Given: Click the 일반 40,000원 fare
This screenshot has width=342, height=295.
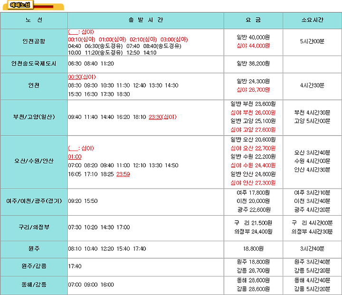Looking at the screenshot, I should coord(253,38).
